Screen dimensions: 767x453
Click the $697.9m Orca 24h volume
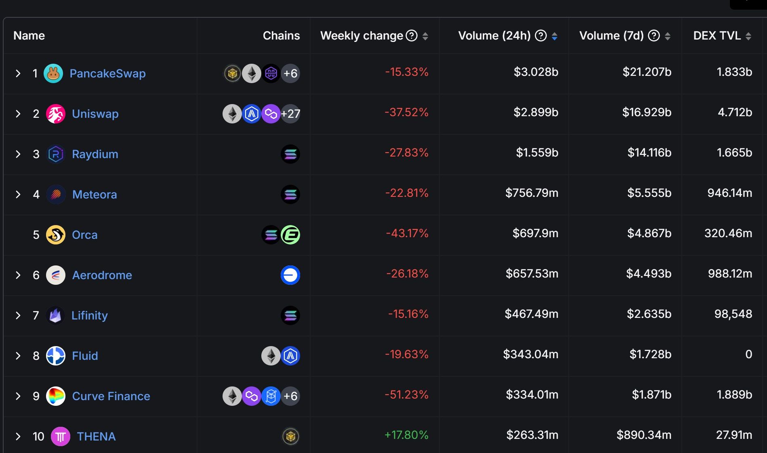[535, 233]
